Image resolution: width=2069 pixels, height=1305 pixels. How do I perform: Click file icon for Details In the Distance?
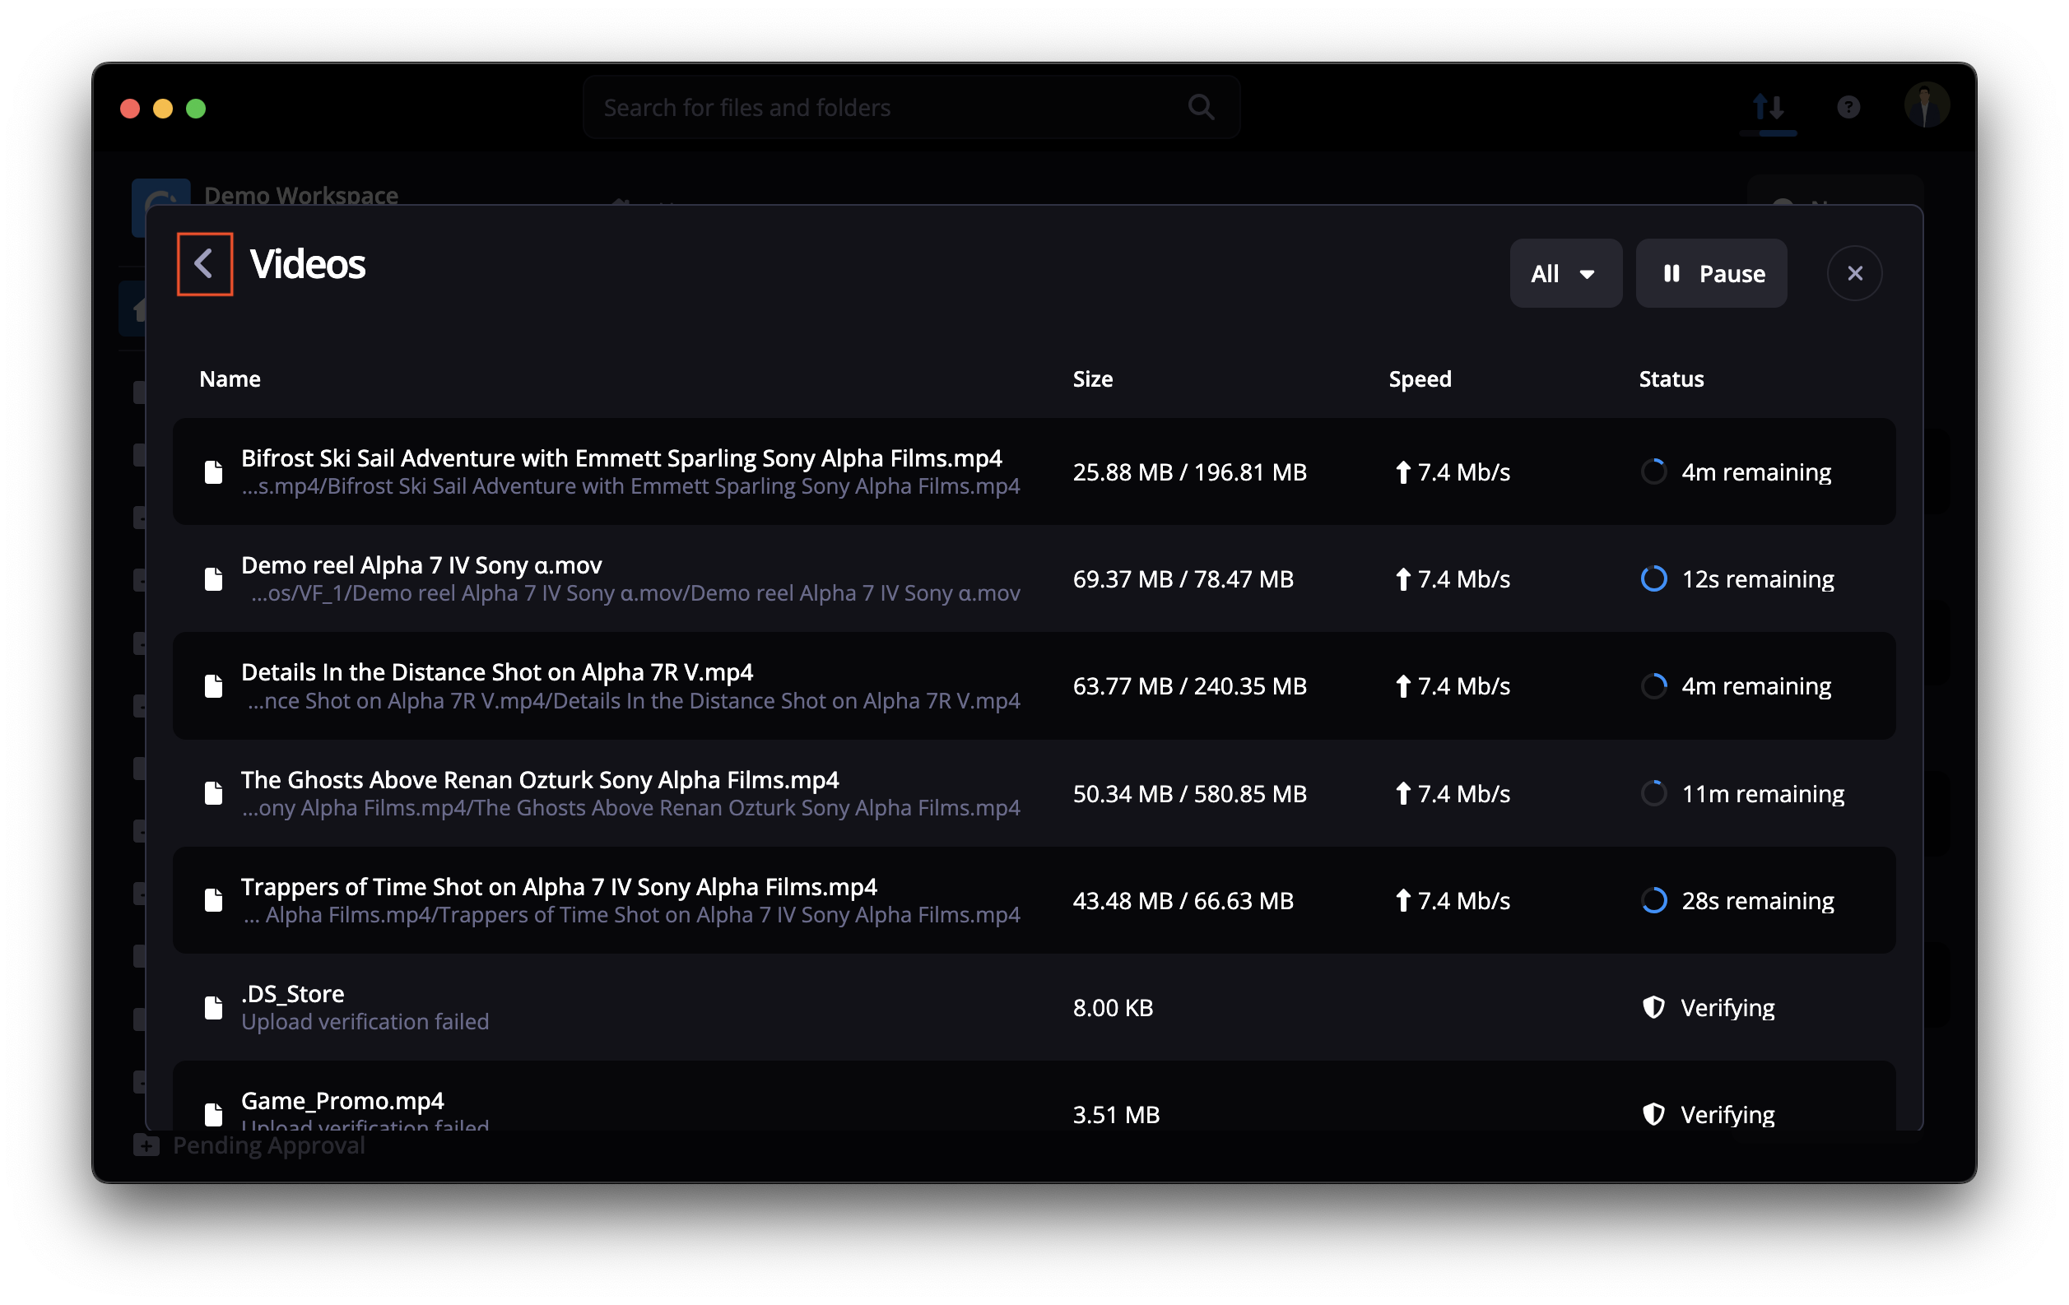pos(213,686)
